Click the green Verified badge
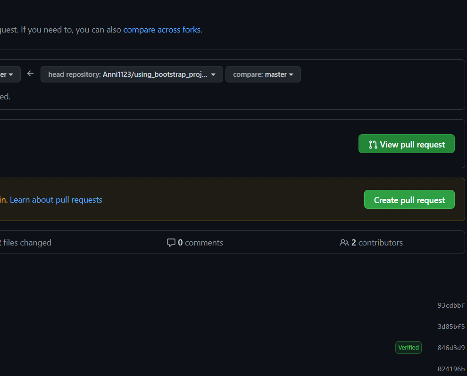Image resolution: width=467 pixels, height=376 pixels. [x=408, y=348]
